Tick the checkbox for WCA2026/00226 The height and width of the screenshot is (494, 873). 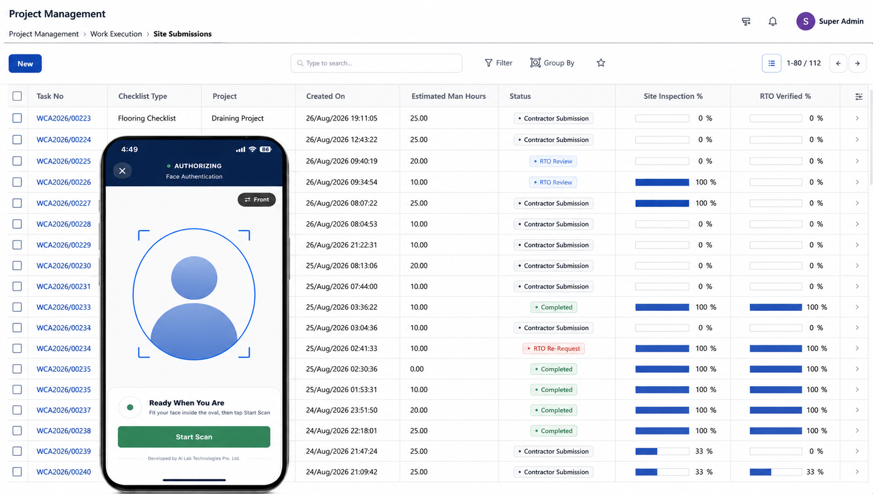click(x=17, y=182)
